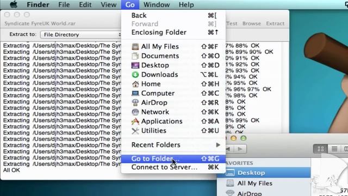
Task: Click the Finder window back arrow
Action: (x=228, y=149)
